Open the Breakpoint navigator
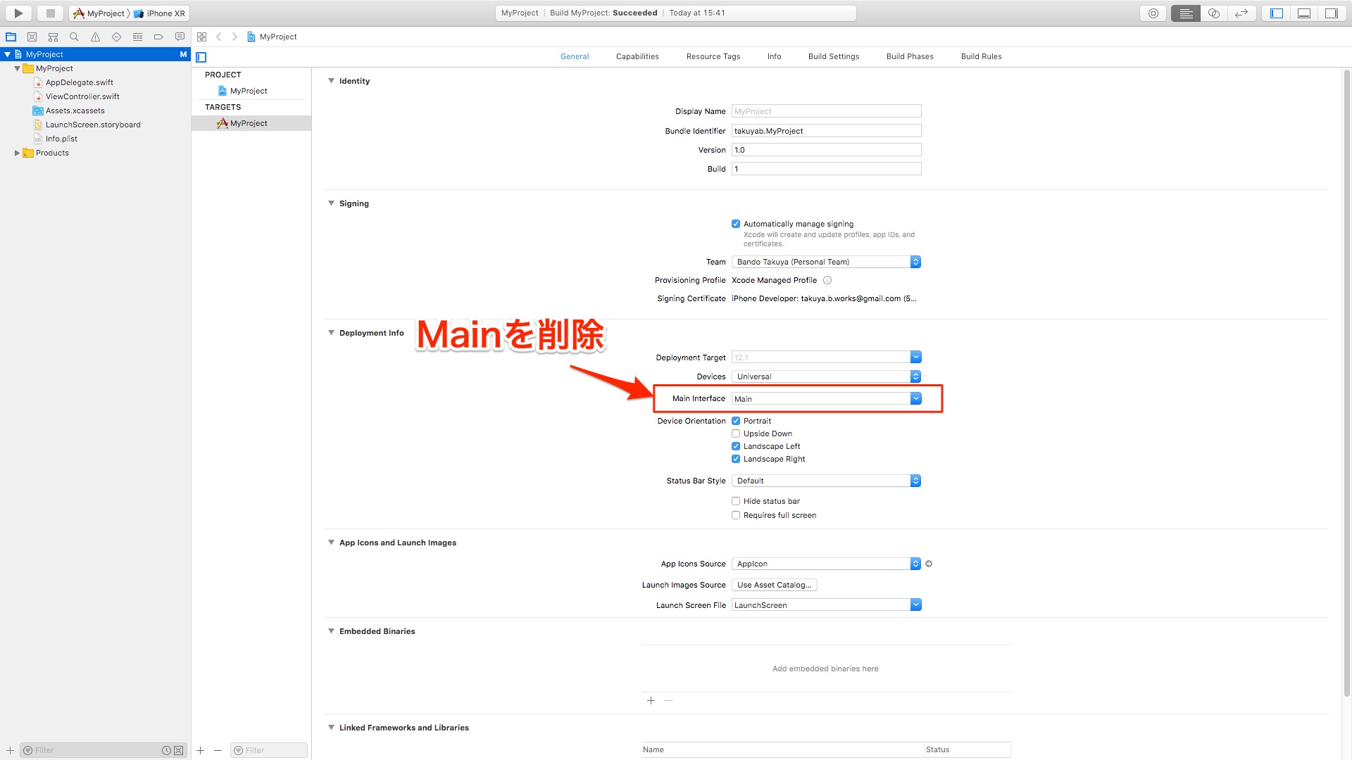The width and height of the screenshot is (1352, 760). (158, 37)
